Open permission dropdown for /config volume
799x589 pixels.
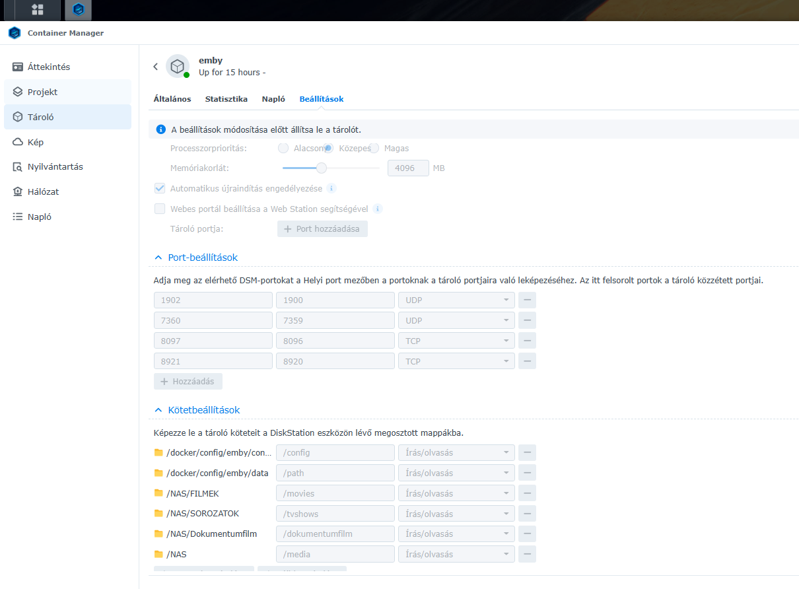[x=456, y=453]
